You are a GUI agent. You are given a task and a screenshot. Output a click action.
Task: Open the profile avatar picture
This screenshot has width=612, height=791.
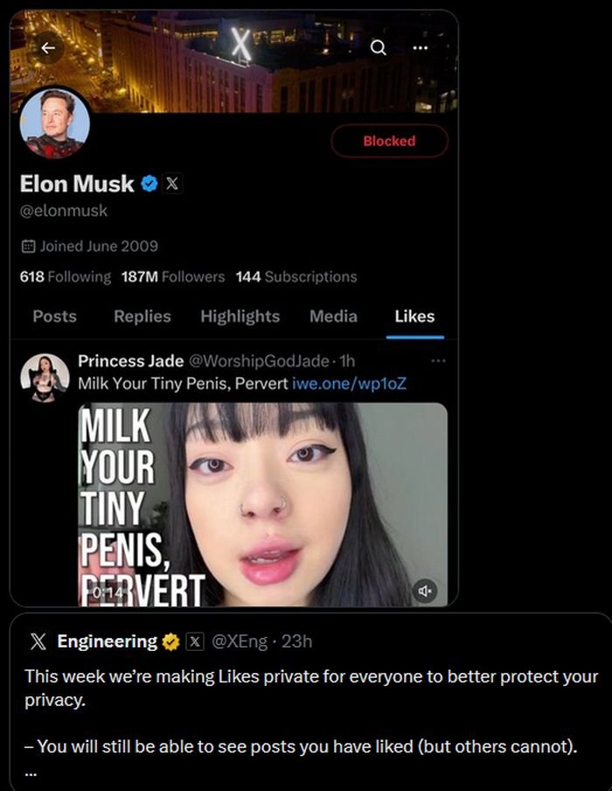(x=54, y=123)
